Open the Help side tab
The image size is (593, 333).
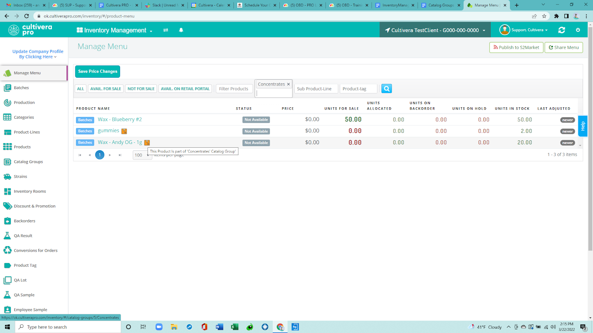[583, 126]
